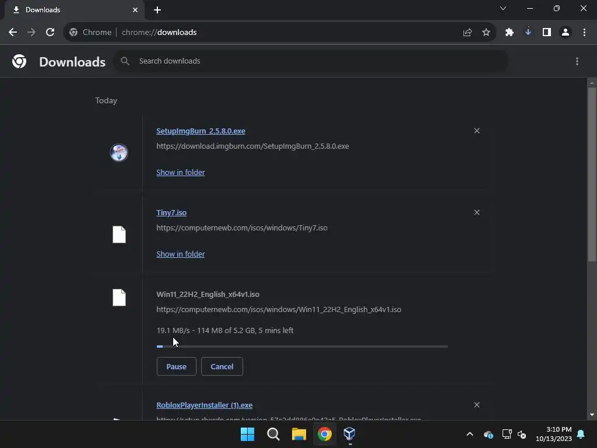This screenshot has width=597, height=448.
Task: Click the Win11_22H2_English_x64v1.iso file name
Action: click(208, 295)
